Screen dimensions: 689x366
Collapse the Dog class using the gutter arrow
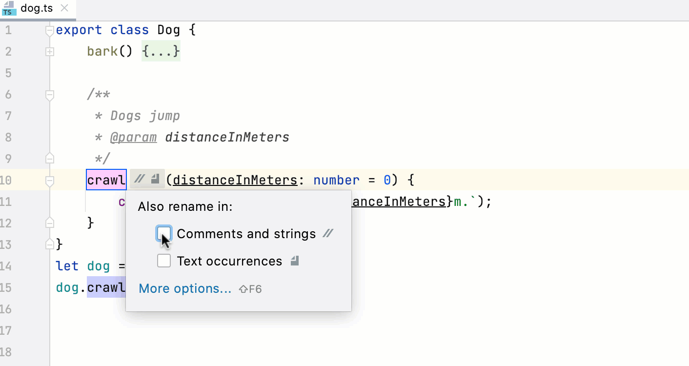49,30
